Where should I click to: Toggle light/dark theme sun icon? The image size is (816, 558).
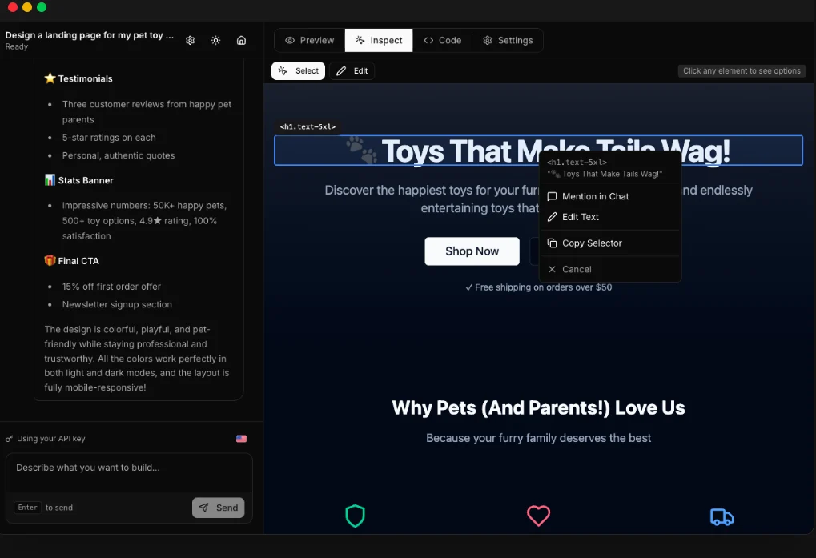[215, 41]
